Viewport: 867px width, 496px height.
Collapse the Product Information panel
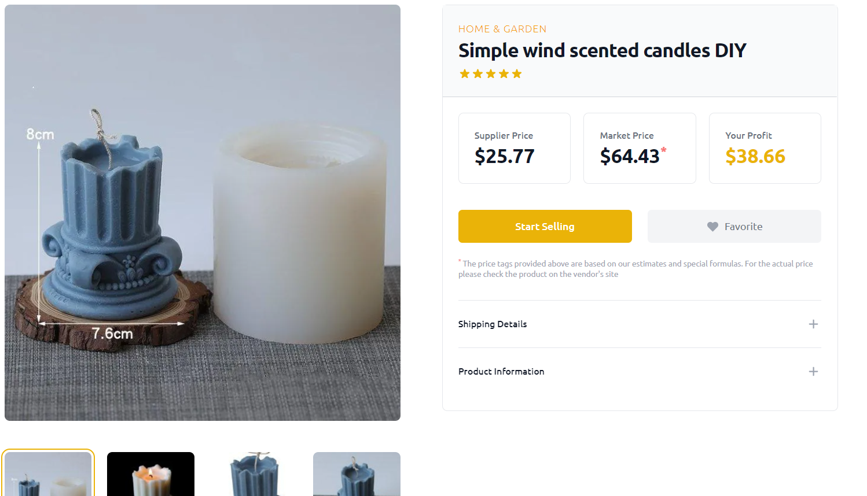[x=640, y=372]
